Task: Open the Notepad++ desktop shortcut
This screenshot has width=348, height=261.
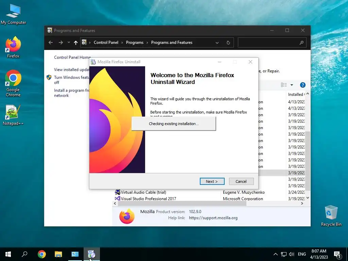Action: 13,115
